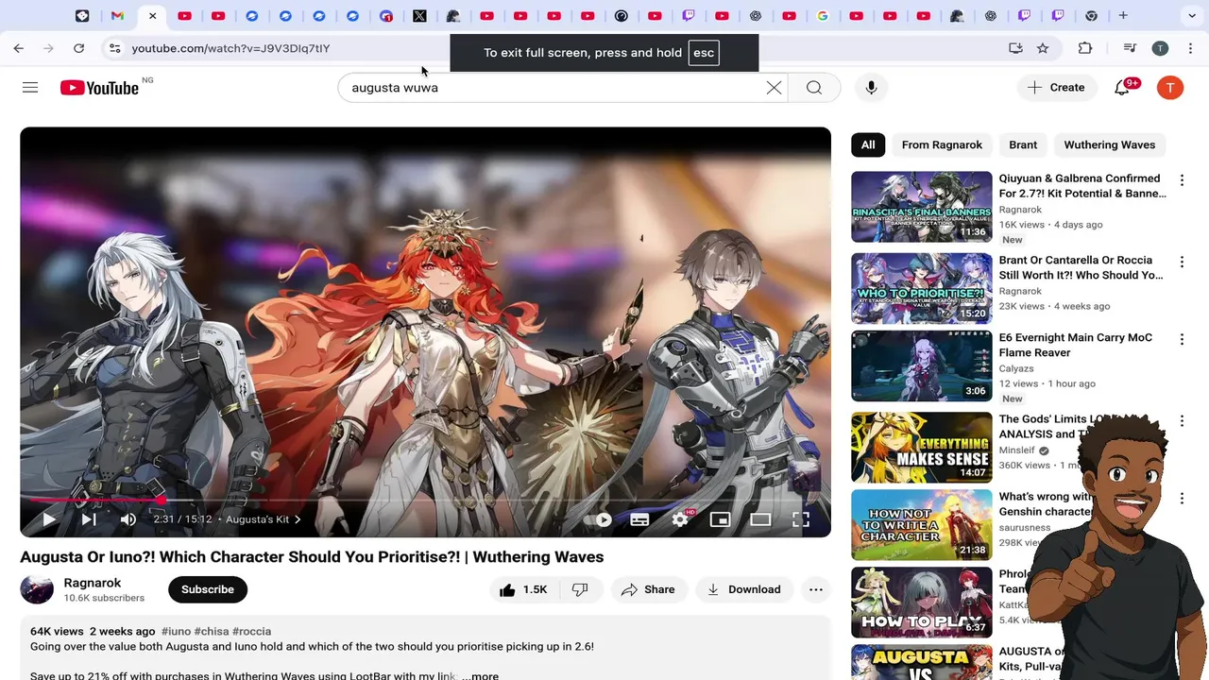1209x680 pixels.
Task: Enter full screen video mode
Action: 801,519
